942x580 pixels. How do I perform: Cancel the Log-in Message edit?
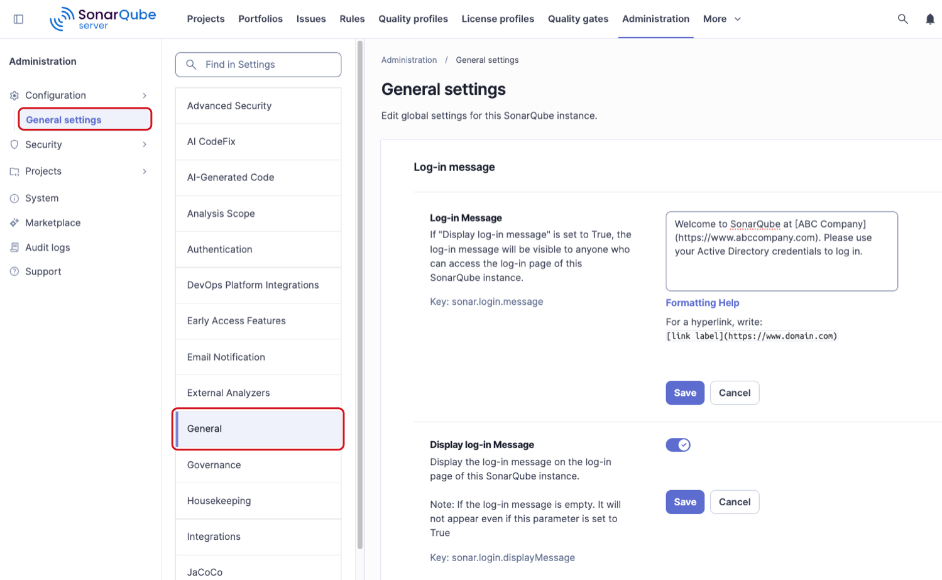pyautogui.click(x=735, y=393)
